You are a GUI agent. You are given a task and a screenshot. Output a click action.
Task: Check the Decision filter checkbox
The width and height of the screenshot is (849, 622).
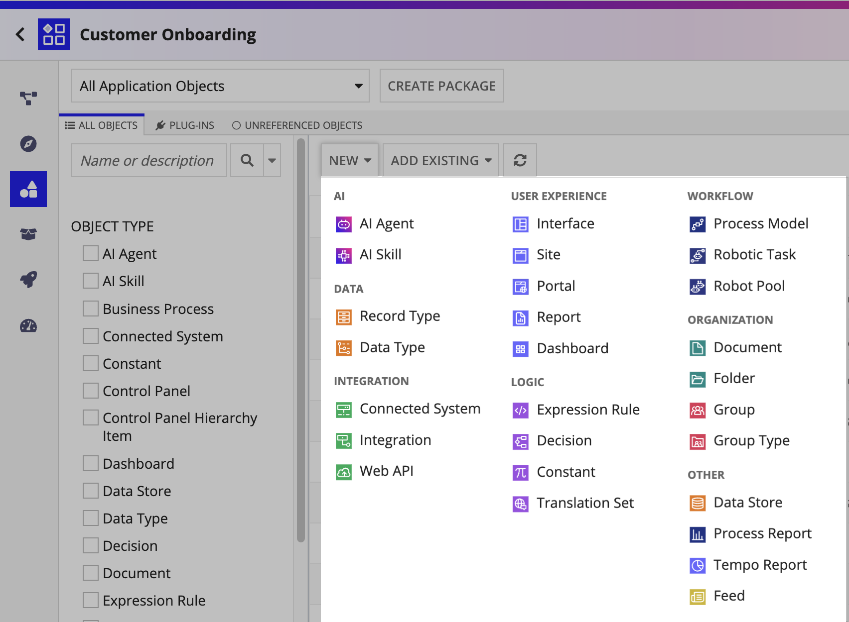click(91, 545)
